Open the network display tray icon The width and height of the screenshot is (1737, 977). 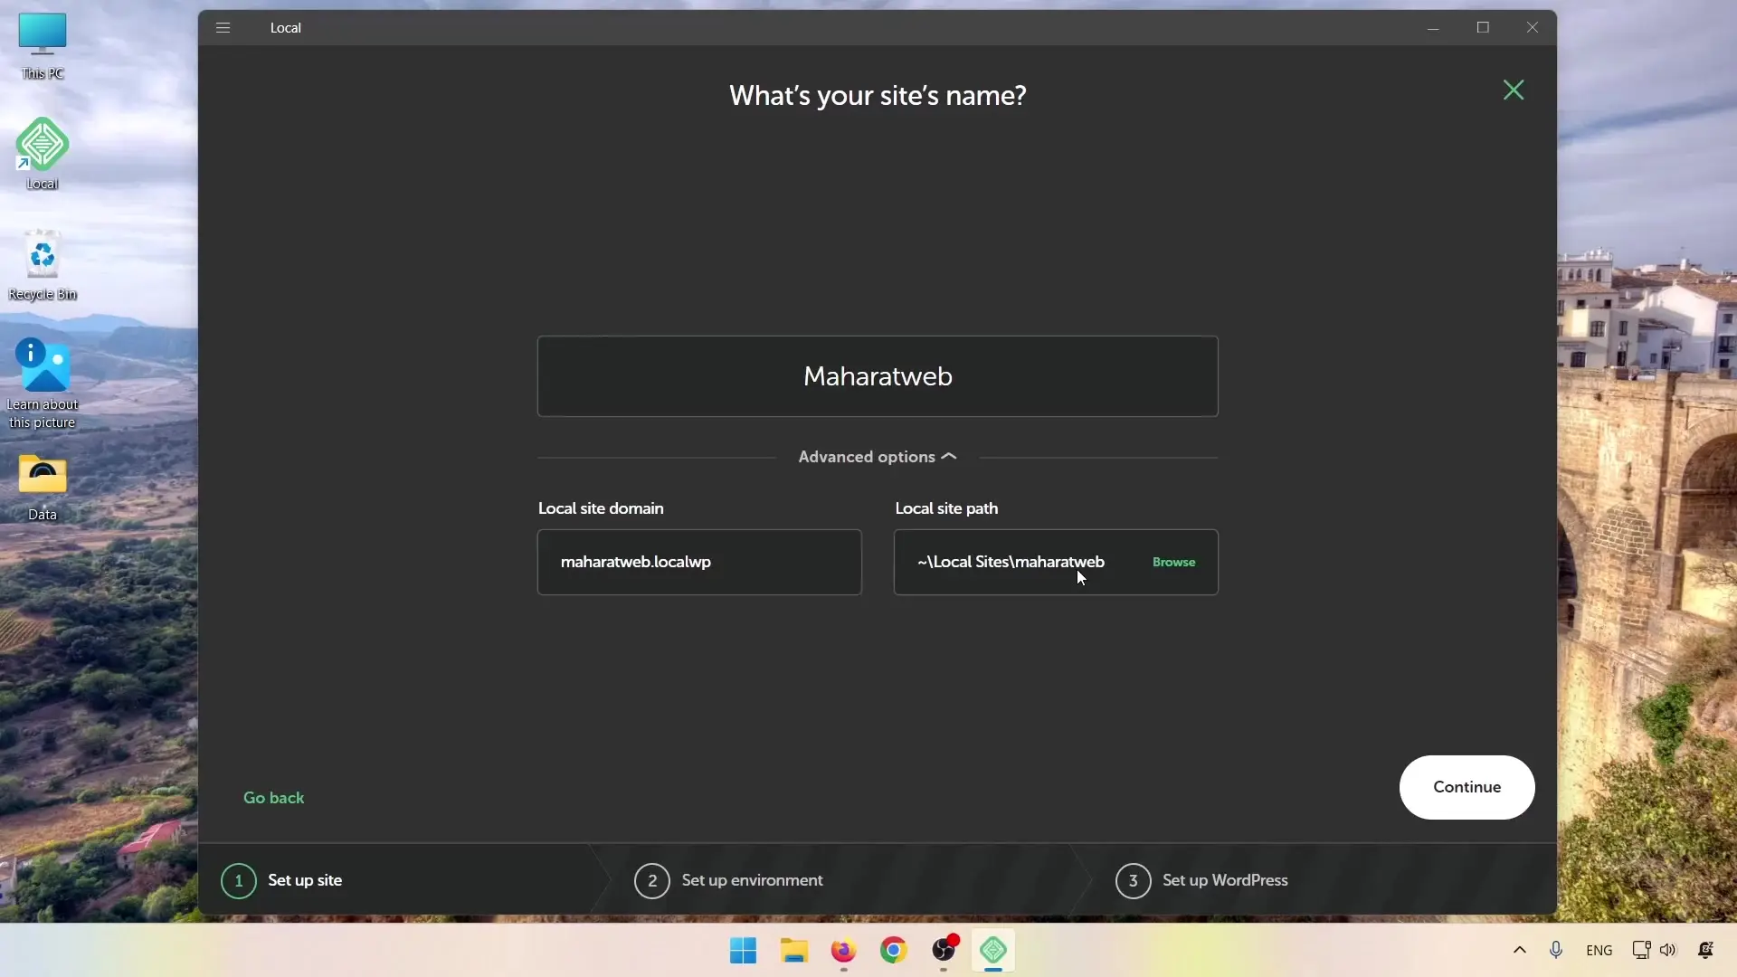click(1641, 950)
